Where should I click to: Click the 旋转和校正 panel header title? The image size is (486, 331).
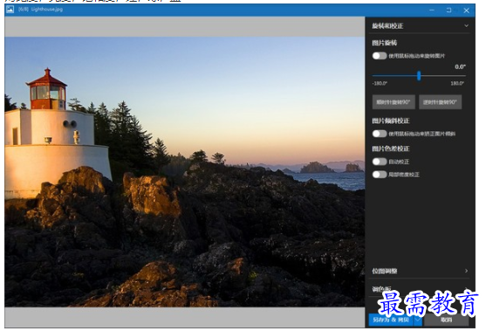[387, 25]
